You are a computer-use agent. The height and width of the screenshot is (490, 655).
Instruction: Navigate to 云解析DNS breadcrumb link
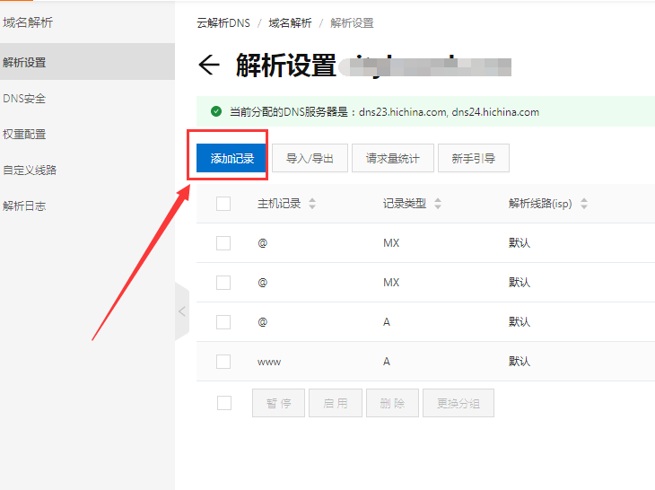(223, 23)
